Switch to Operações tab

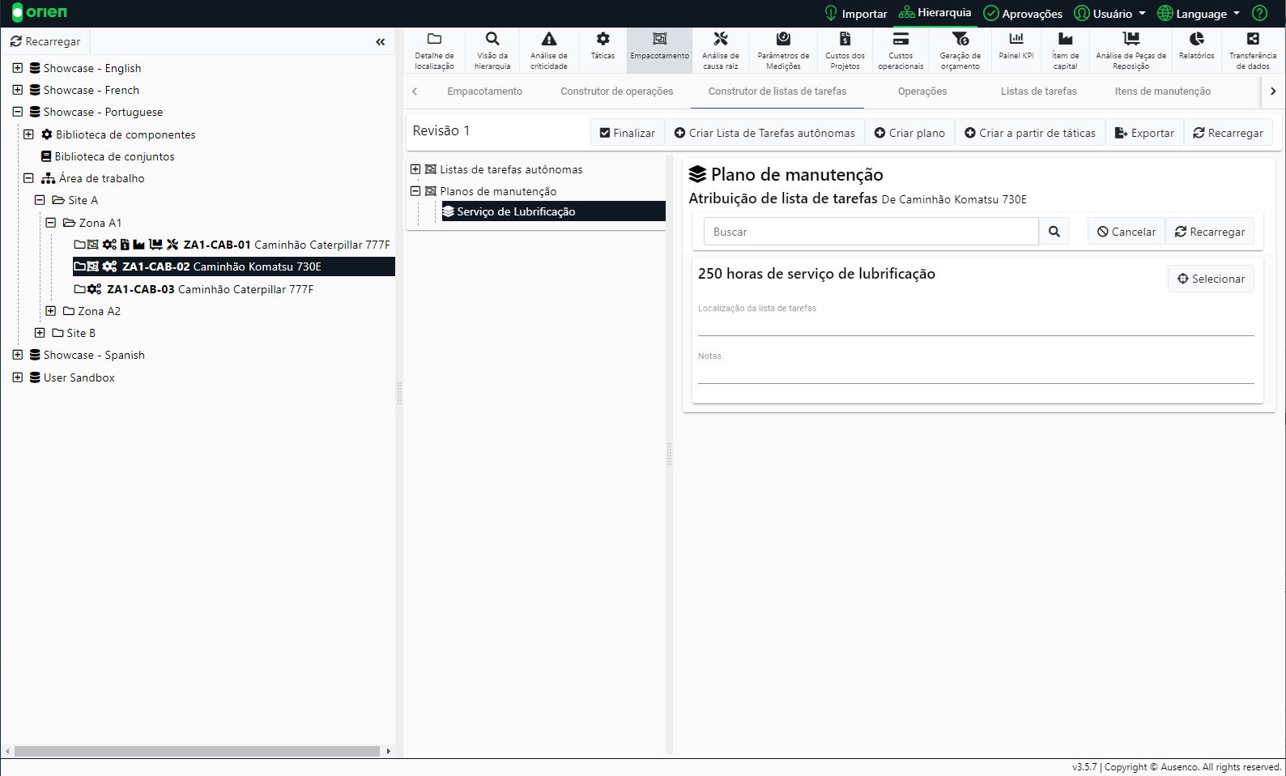922,92
